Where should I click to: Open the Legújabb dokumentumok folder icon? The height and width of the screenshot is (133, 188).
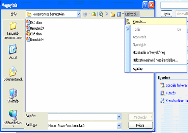pyautogui.click(x=13, y=26)
